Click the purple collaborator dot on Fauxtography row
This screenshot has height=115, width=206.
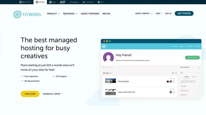click(x=171, y=82)
